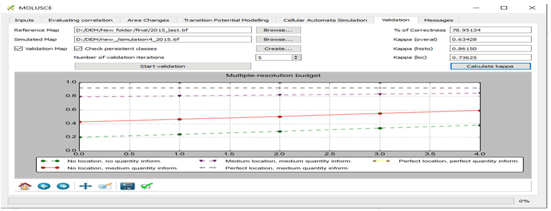Click the Reference Map path field
Screen dimensions: 551x211
(163, 30)
